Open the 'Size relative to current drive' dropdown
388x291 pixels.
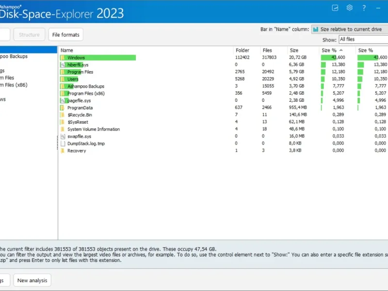click(350, 30)
